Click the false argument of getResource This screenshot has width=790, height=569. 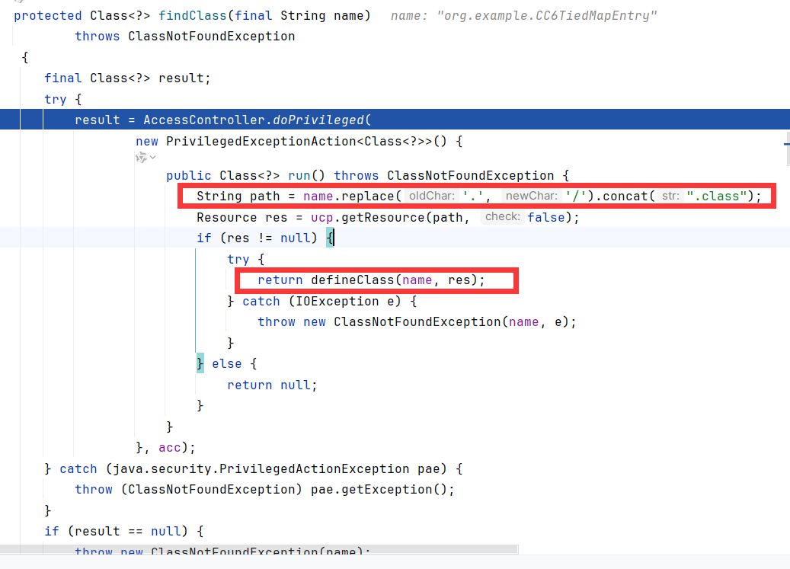point(546,217)
